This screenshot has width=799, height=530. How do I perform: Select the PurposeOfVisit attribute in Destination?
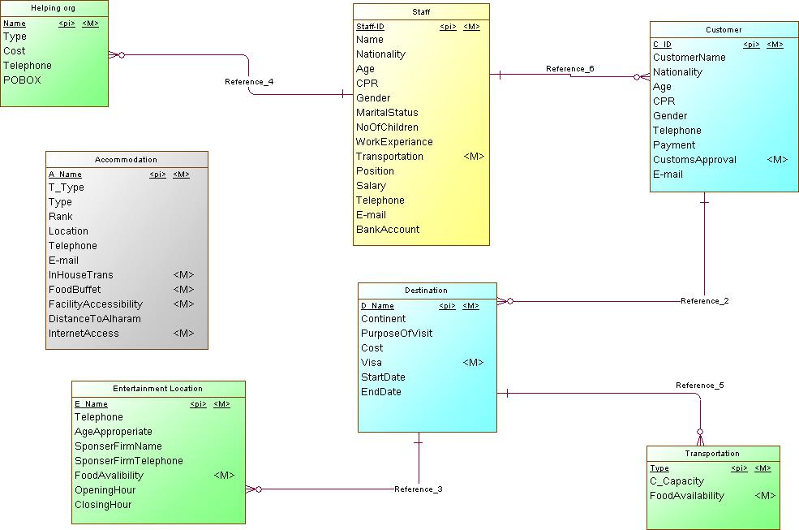point(397,334)
